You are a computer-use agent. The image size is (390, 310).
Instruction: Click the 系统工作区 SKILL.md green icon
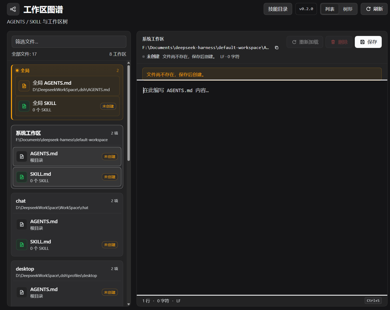coord(22,177)
